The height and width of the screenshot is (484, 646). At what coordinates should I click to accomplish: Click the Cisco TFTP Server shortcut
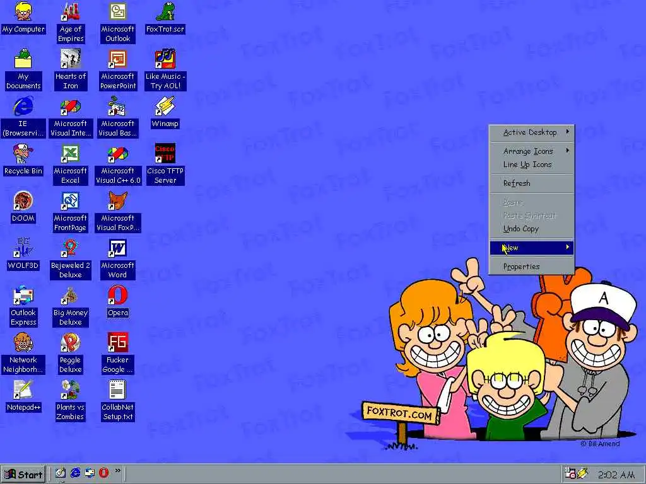[x=165, y=164]
